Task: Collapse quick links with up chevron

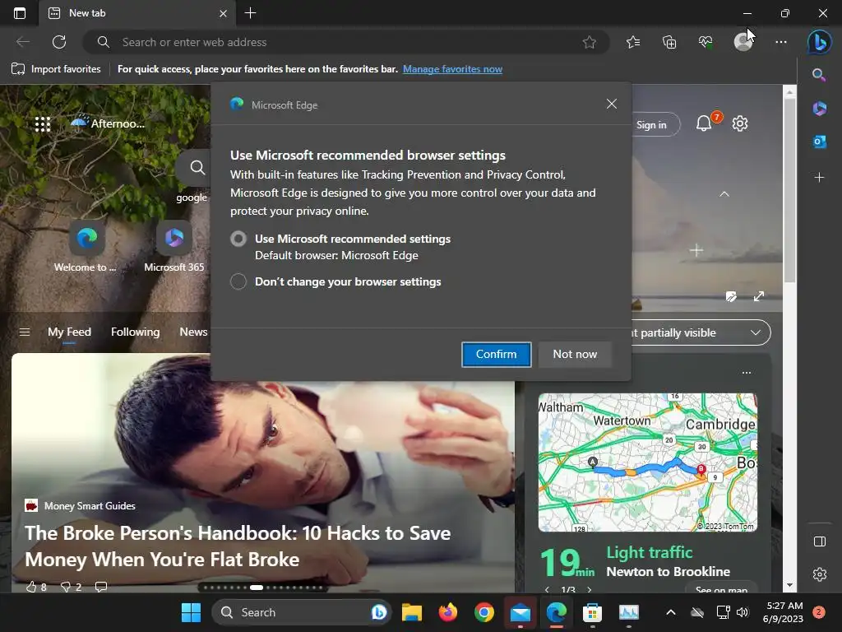Action: [724, 194]
